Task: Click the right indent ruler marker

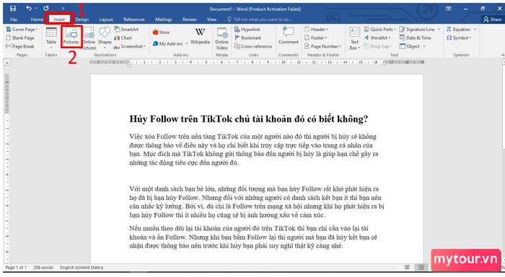Action: pos(384,63)
